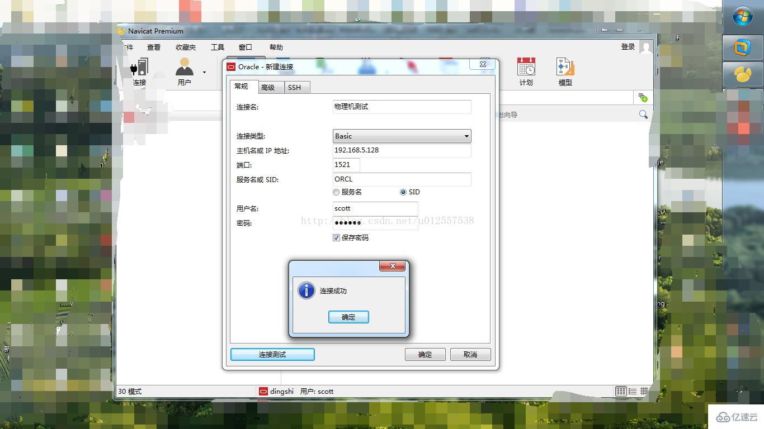Click the 用户名 field showing scott
The image size is (764, 429).
tap(375, 208)
